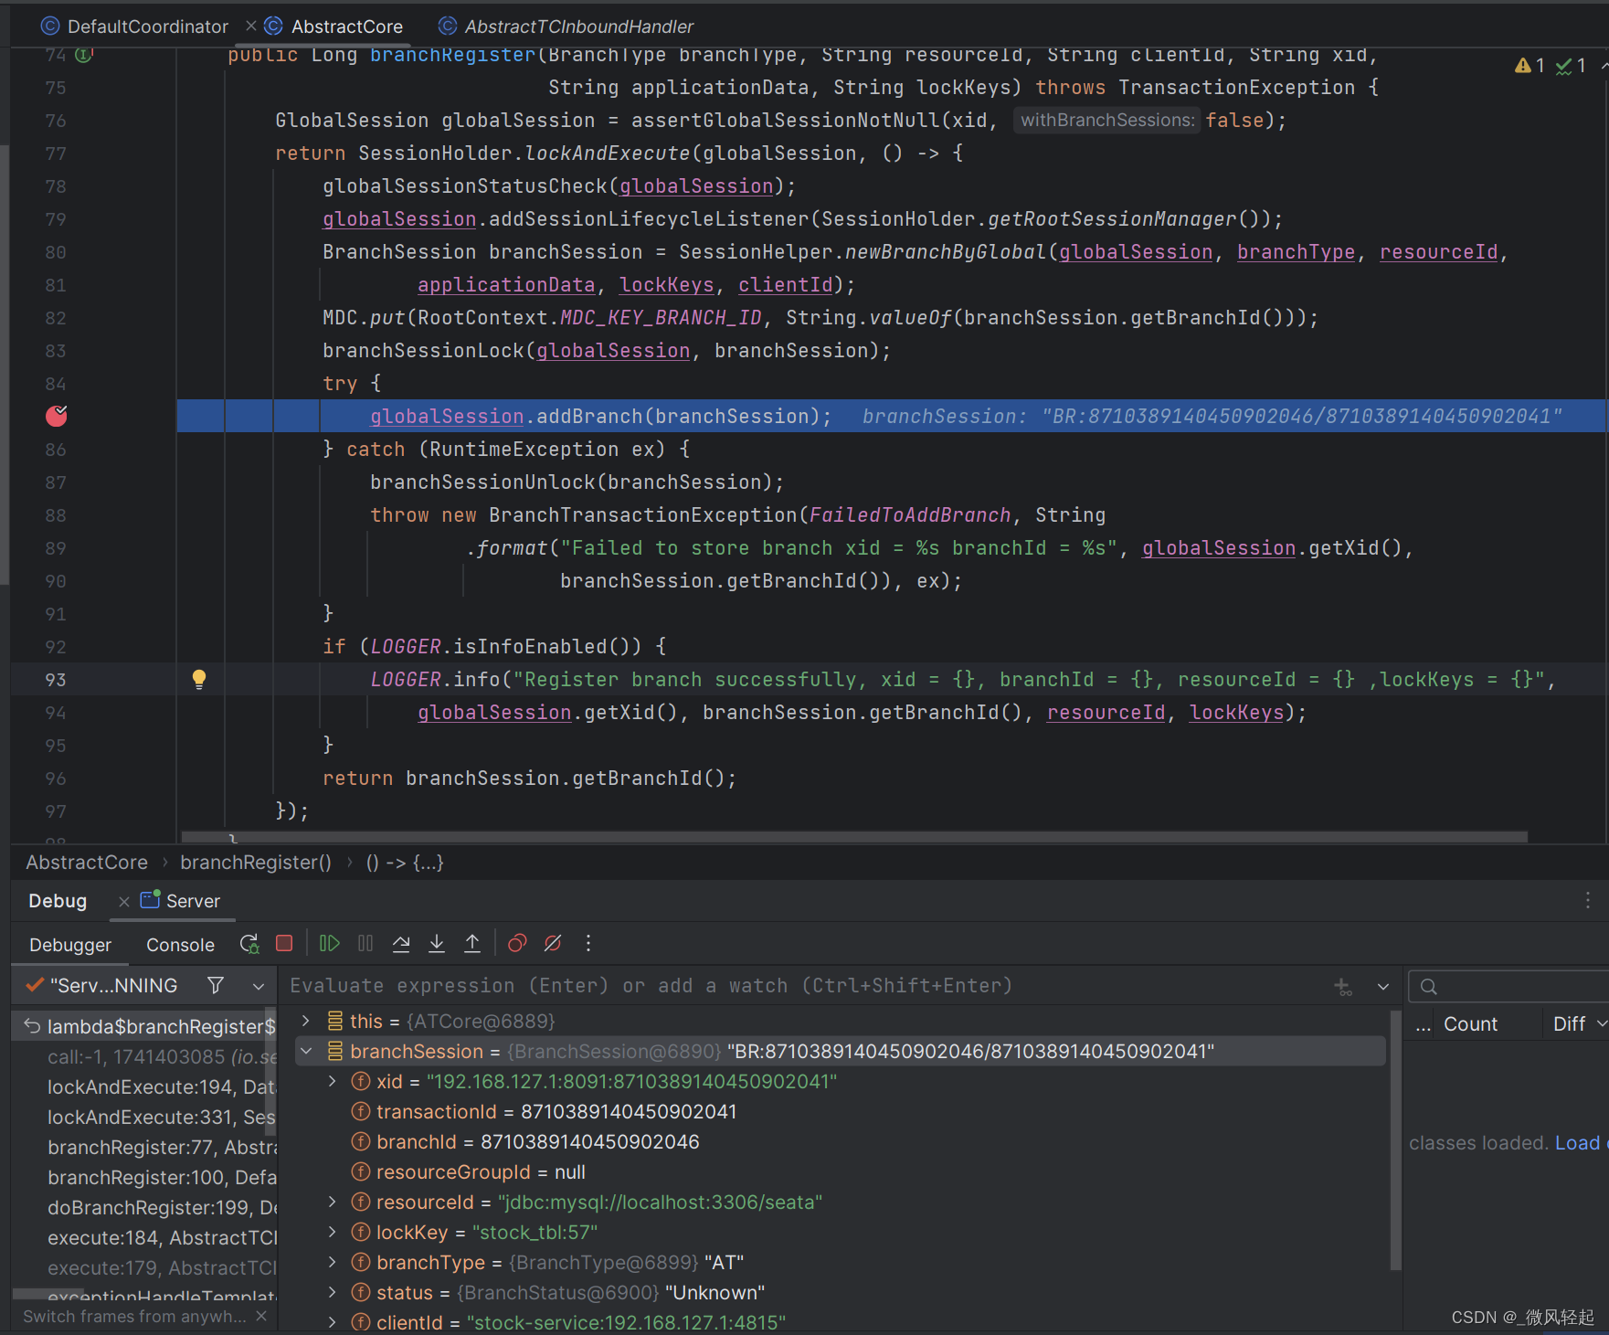This screenshot has width=1609, height=1335.
Task: Open the thread selector dropdown arrow
Action: (259, 986)
